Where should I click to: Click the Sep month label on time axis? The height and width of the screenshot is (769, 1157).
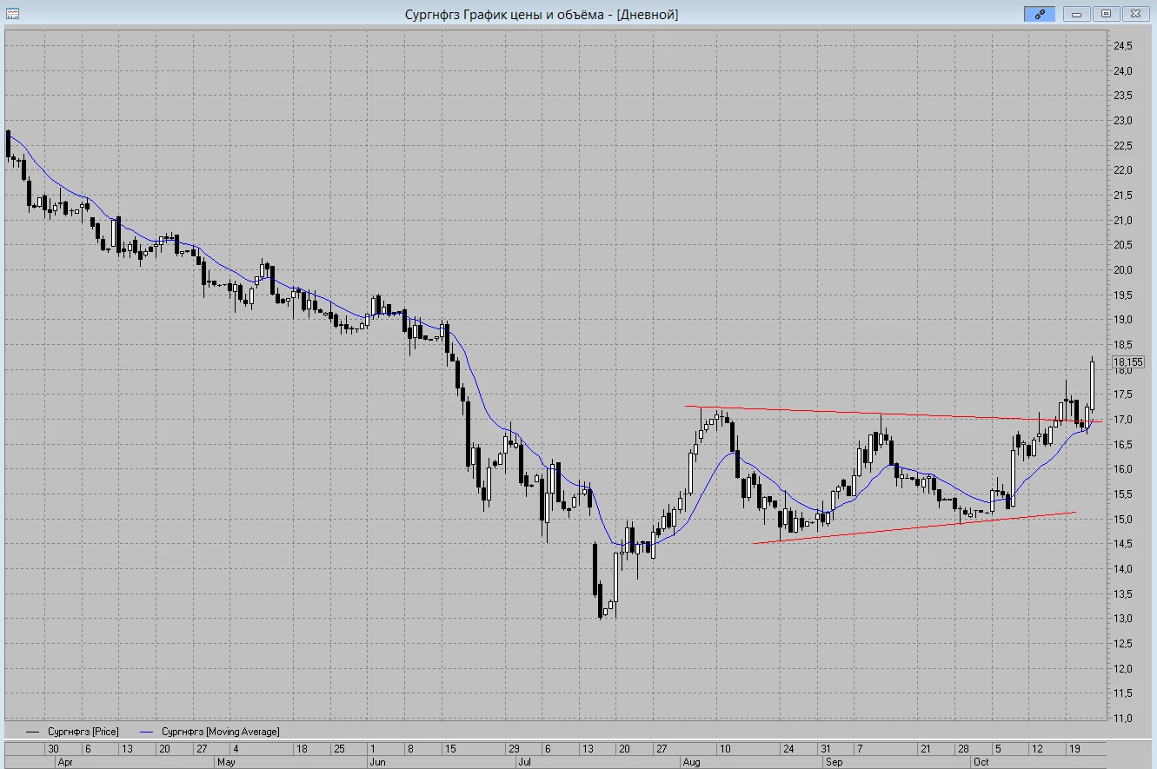[x=834, y=761]
